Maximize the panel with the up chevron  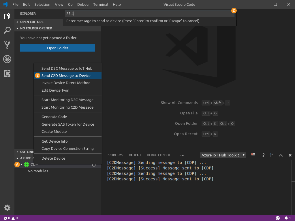[281, 155]
